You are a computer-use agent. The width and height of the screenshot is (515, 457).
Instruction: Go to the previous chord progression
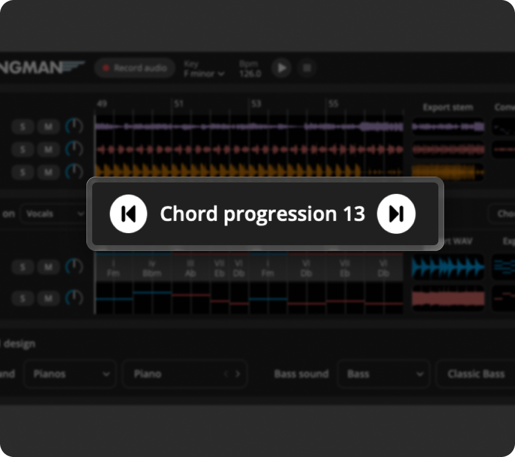(x=128, y=214)
